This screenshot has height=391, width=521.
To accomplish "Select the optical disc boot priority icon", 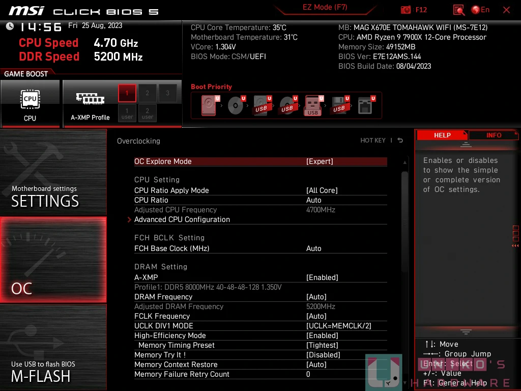I will click(x=236, y=105).
